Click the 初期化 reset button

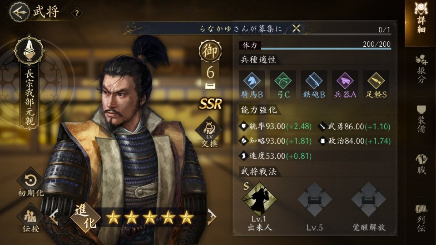pyautogui.click(x=30, y=183)
